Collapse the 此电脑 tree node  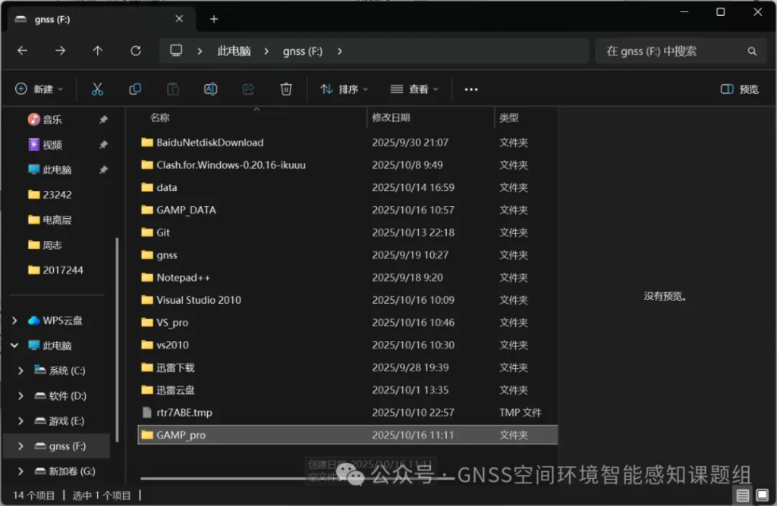pyautogui.click(x=14, y=345)
